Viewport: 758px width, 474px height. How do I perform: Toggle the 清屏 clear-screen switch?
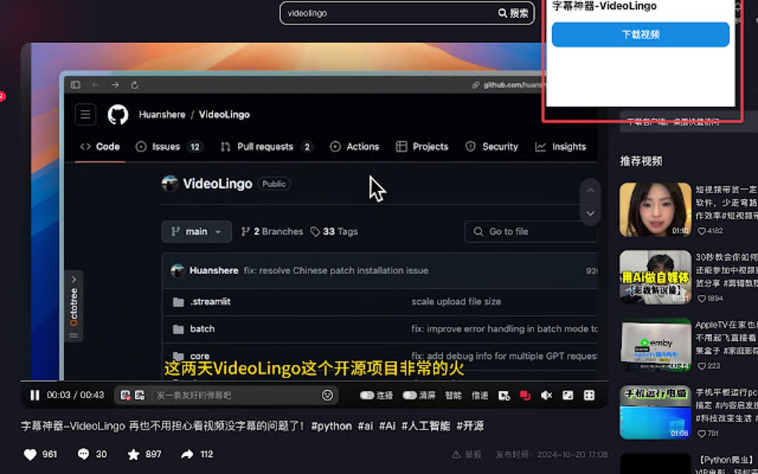(409, 395)
